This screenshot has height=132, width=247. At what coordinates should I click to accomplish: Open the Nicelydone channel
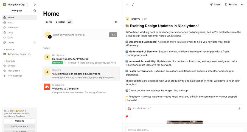tap(19, 71)
